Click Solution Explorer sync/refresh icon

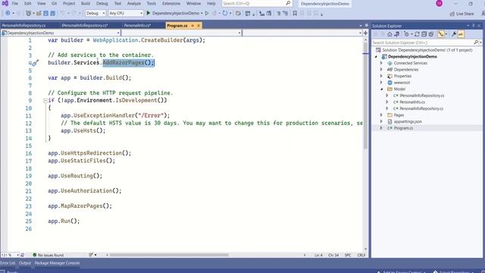point(417,34)
